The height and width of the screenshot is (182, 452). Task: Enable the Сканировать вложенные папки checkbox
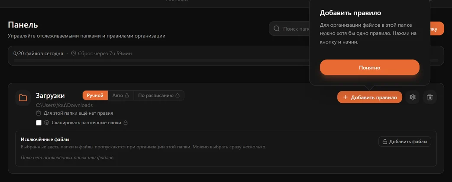click(39, 123)
